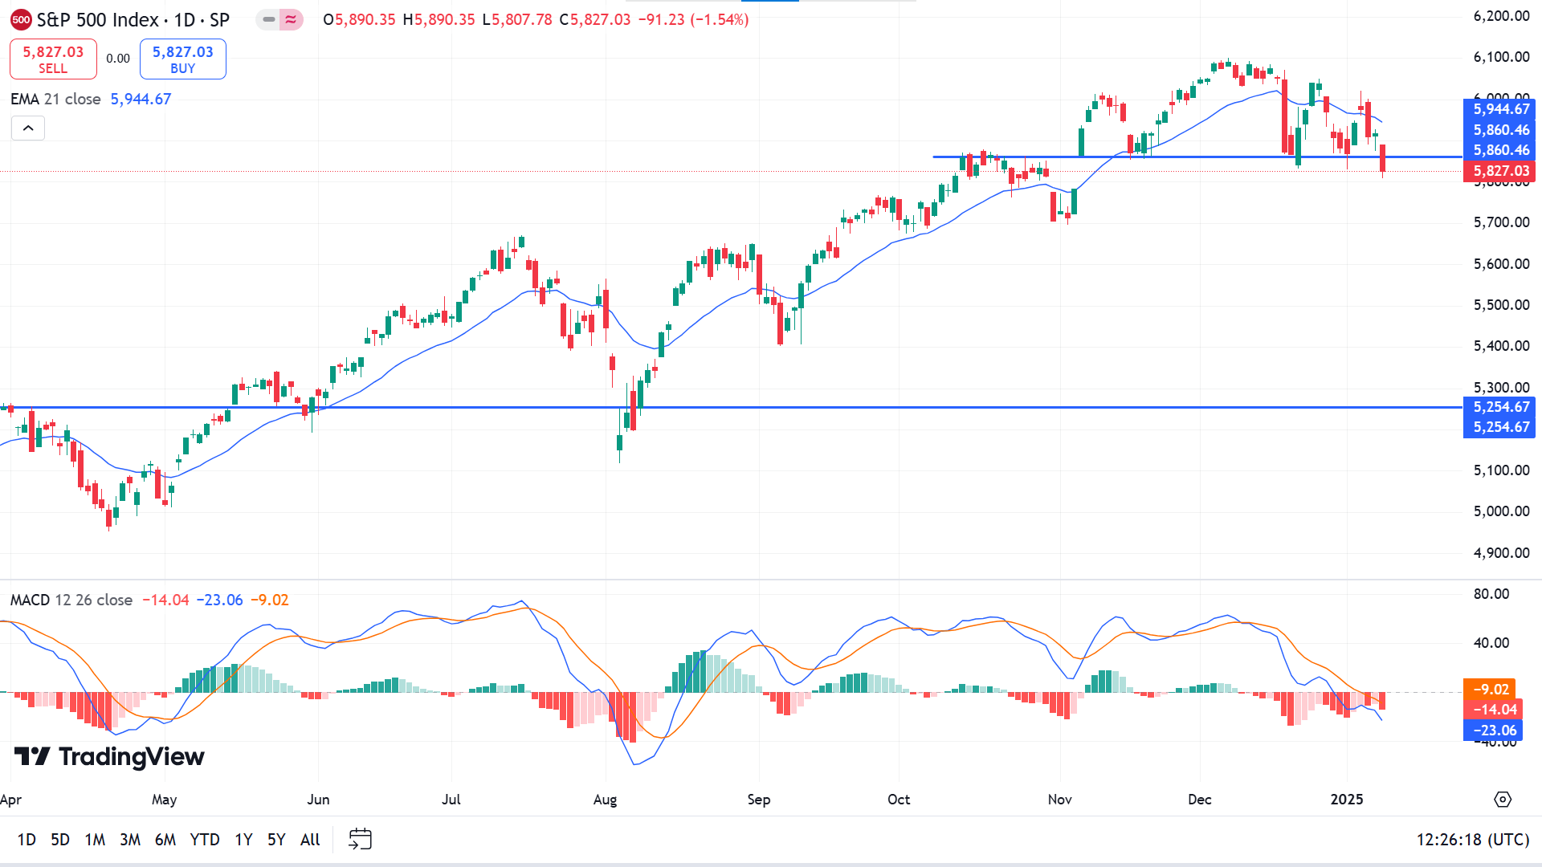Viewport: 1542px width, 867px height.
Task: Select the 5D time range
Action: tap(60, 840)
